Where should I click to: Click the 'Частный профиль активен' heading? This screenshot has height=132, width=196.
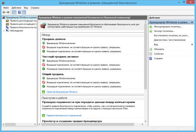[60, 57]
